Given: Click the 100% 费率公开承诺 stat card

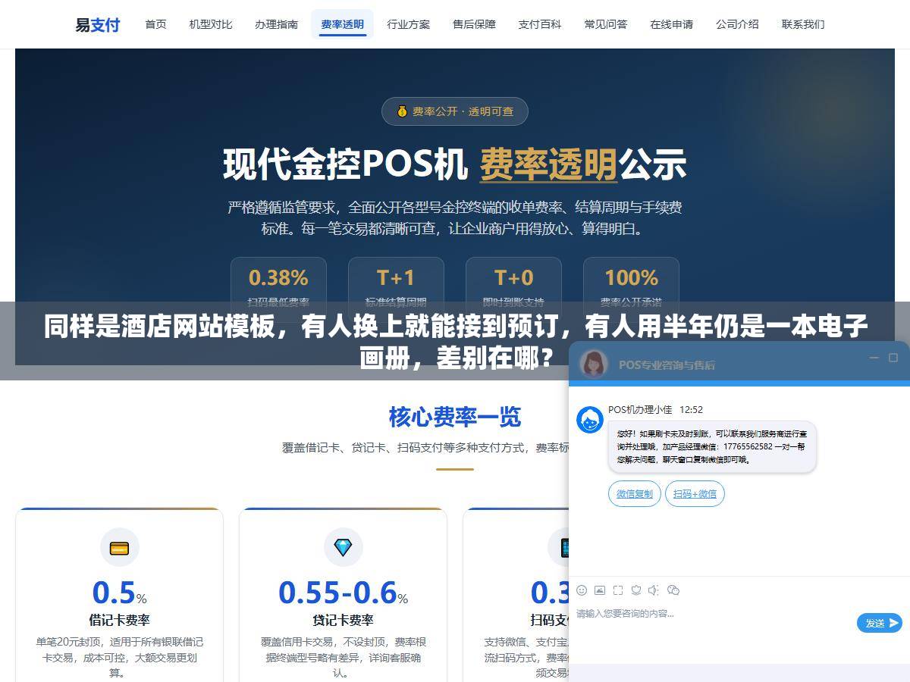Looking at the screenshot, I should (x=631, y=286).
